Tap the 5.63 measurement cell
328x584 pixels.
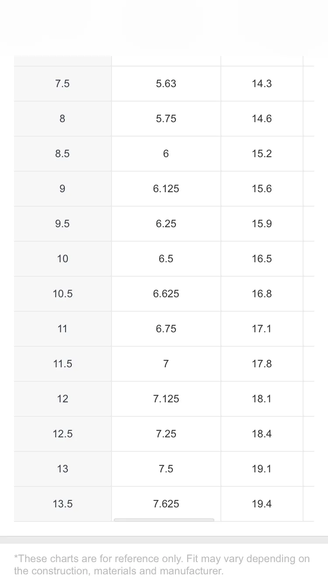pos(166,84)
